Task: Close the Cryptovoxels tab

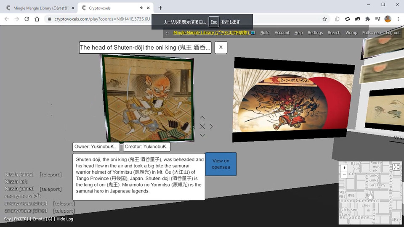Action: pyautogui.click(x=149, y=8)
